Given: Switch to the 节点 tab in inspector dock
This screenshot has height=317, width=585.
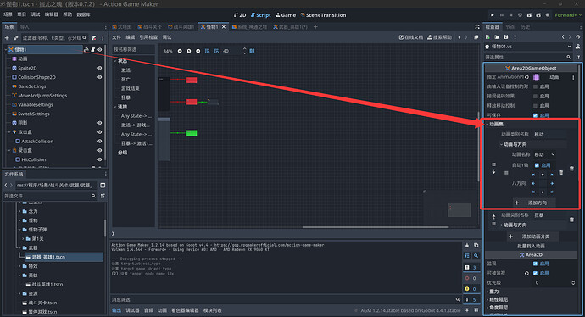Looking at the screenshot, I should [x=510, y=27].
